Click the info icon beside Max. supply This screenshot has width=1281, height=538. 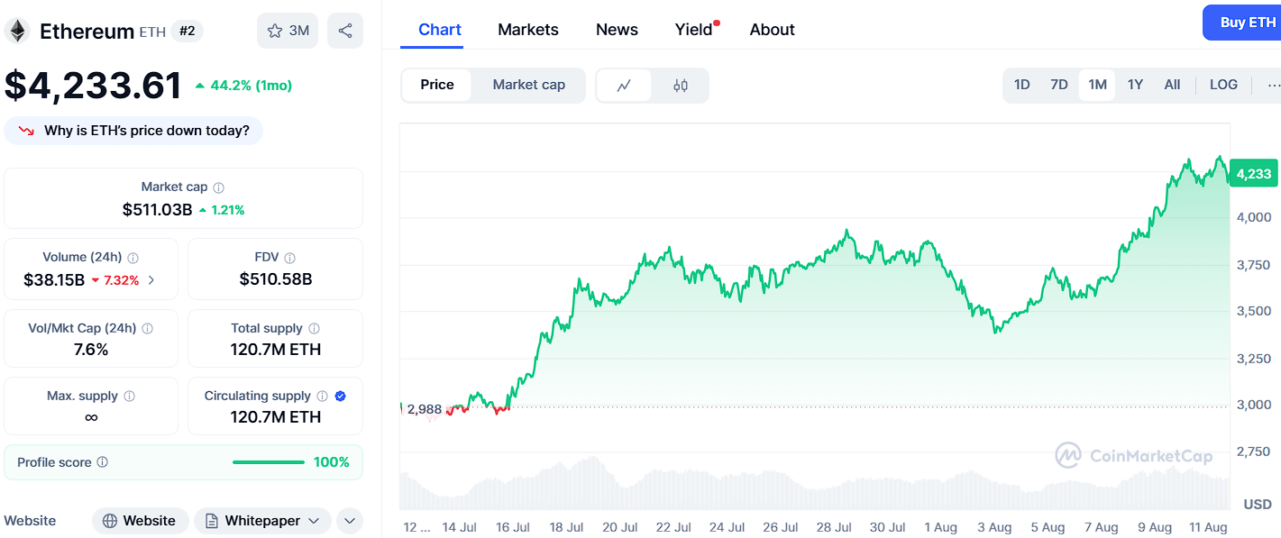(x=130, y=397)
